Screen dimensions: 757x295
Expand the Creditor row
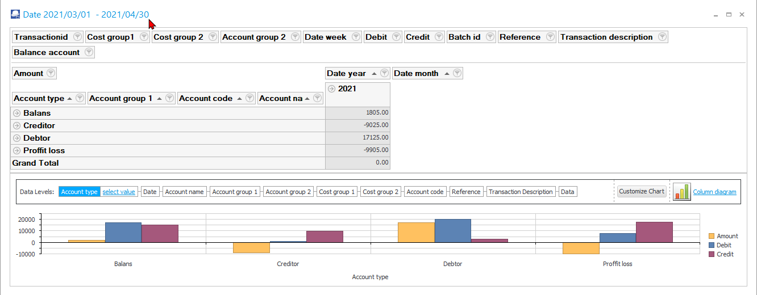pyautogui.click(x=17, y=126)
